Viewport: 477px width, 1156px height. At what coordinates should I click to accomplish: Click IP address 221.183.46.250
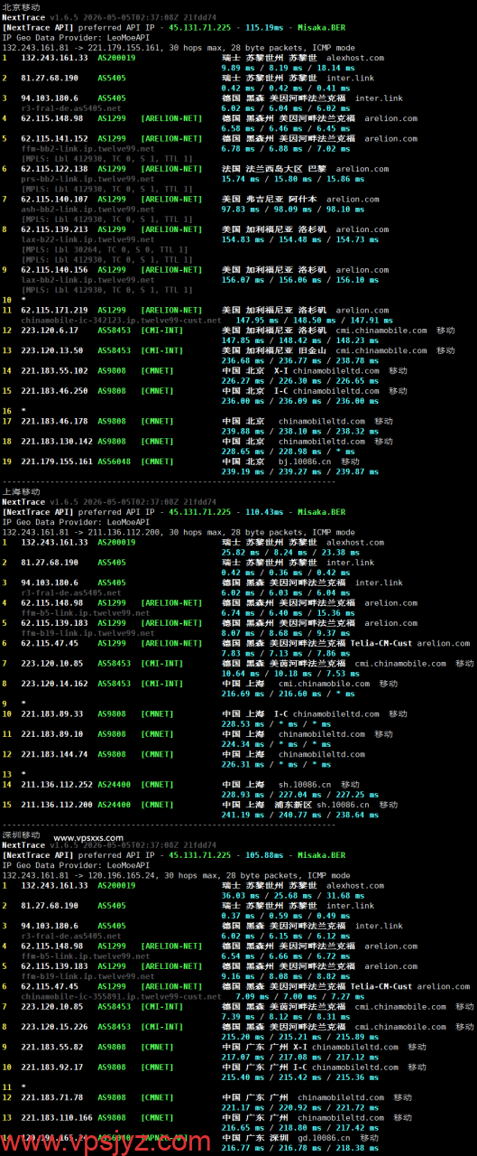tap(54, 391)
